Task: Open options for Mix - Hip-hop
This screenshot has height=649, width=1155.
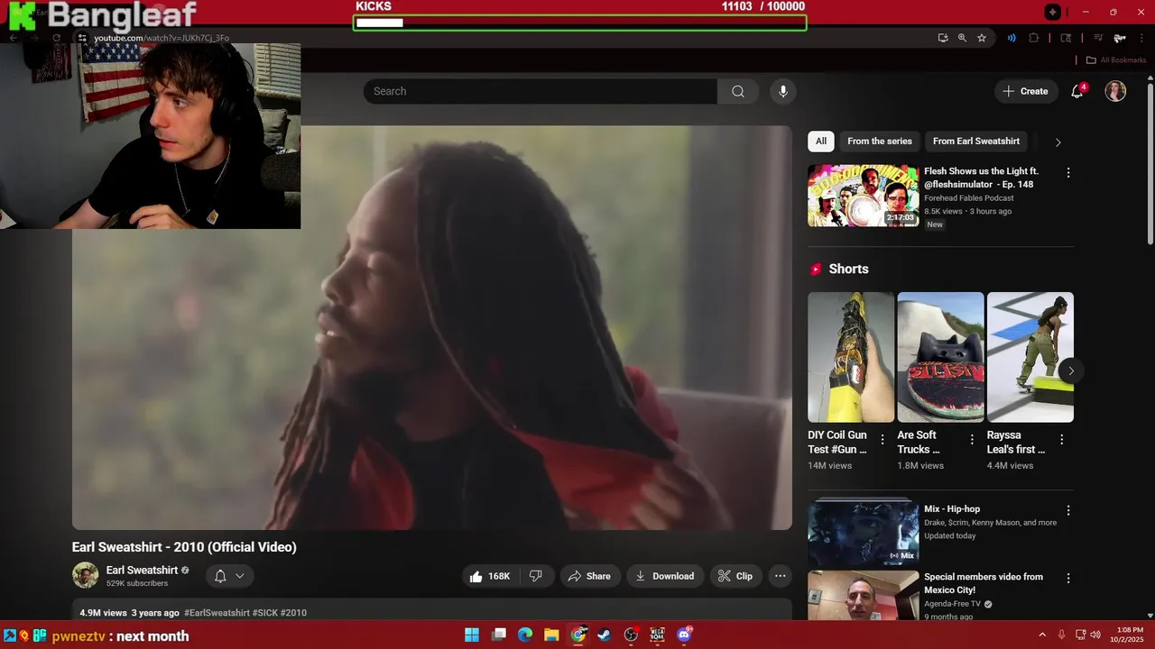Action: pos(1068,510)
